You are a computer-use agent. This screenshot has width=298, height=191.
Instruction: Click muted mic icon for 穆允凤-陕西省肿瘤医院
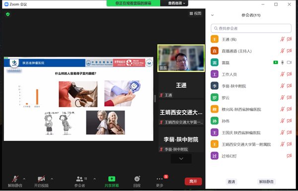click(x=282, y=109)
